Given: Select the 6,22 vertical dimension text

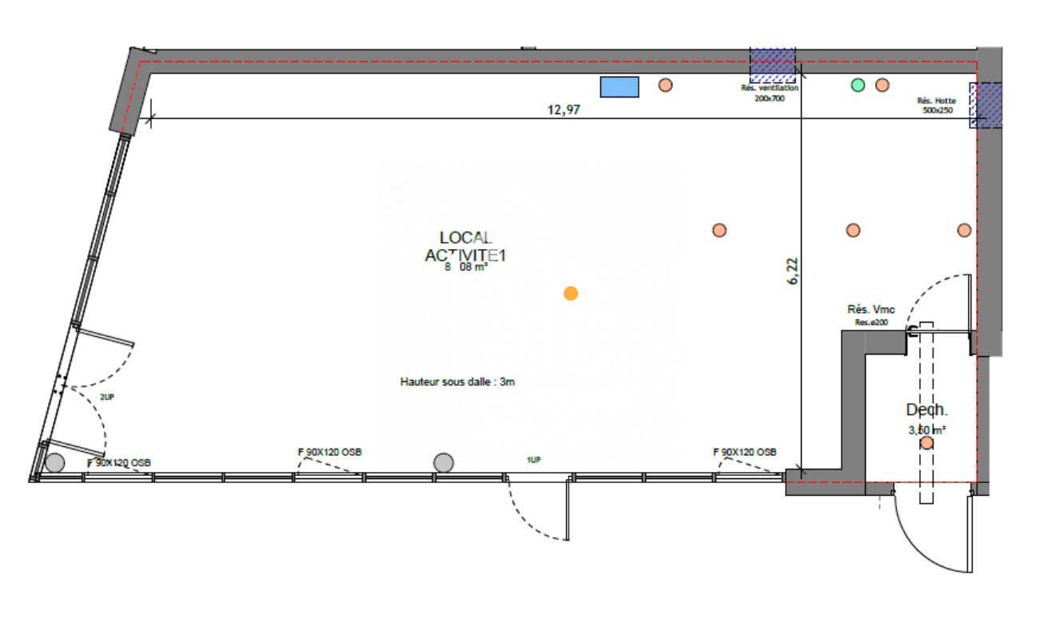Looking at the screenshot, I should tap(792, 271).
